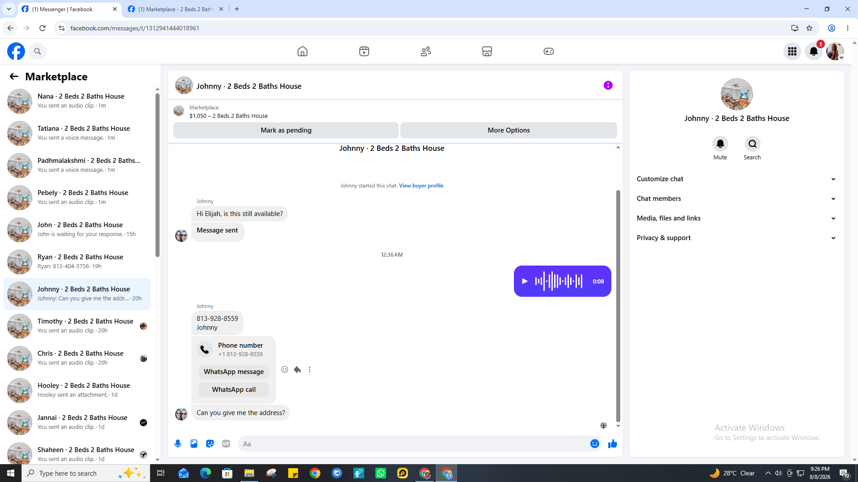Click the Chrome address bar URL
858x482 pixels.
point(135,28)
